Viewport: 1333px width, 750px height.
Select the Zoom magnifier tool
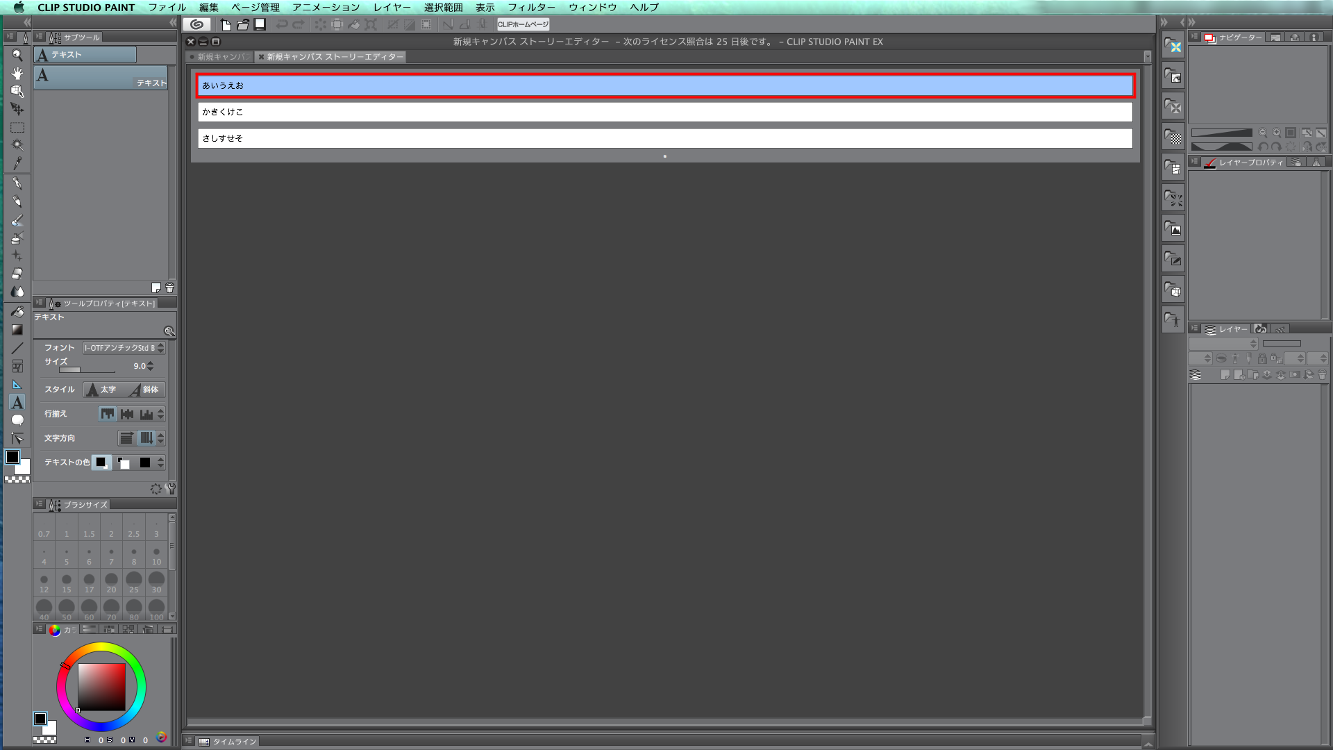pos(17,55)
